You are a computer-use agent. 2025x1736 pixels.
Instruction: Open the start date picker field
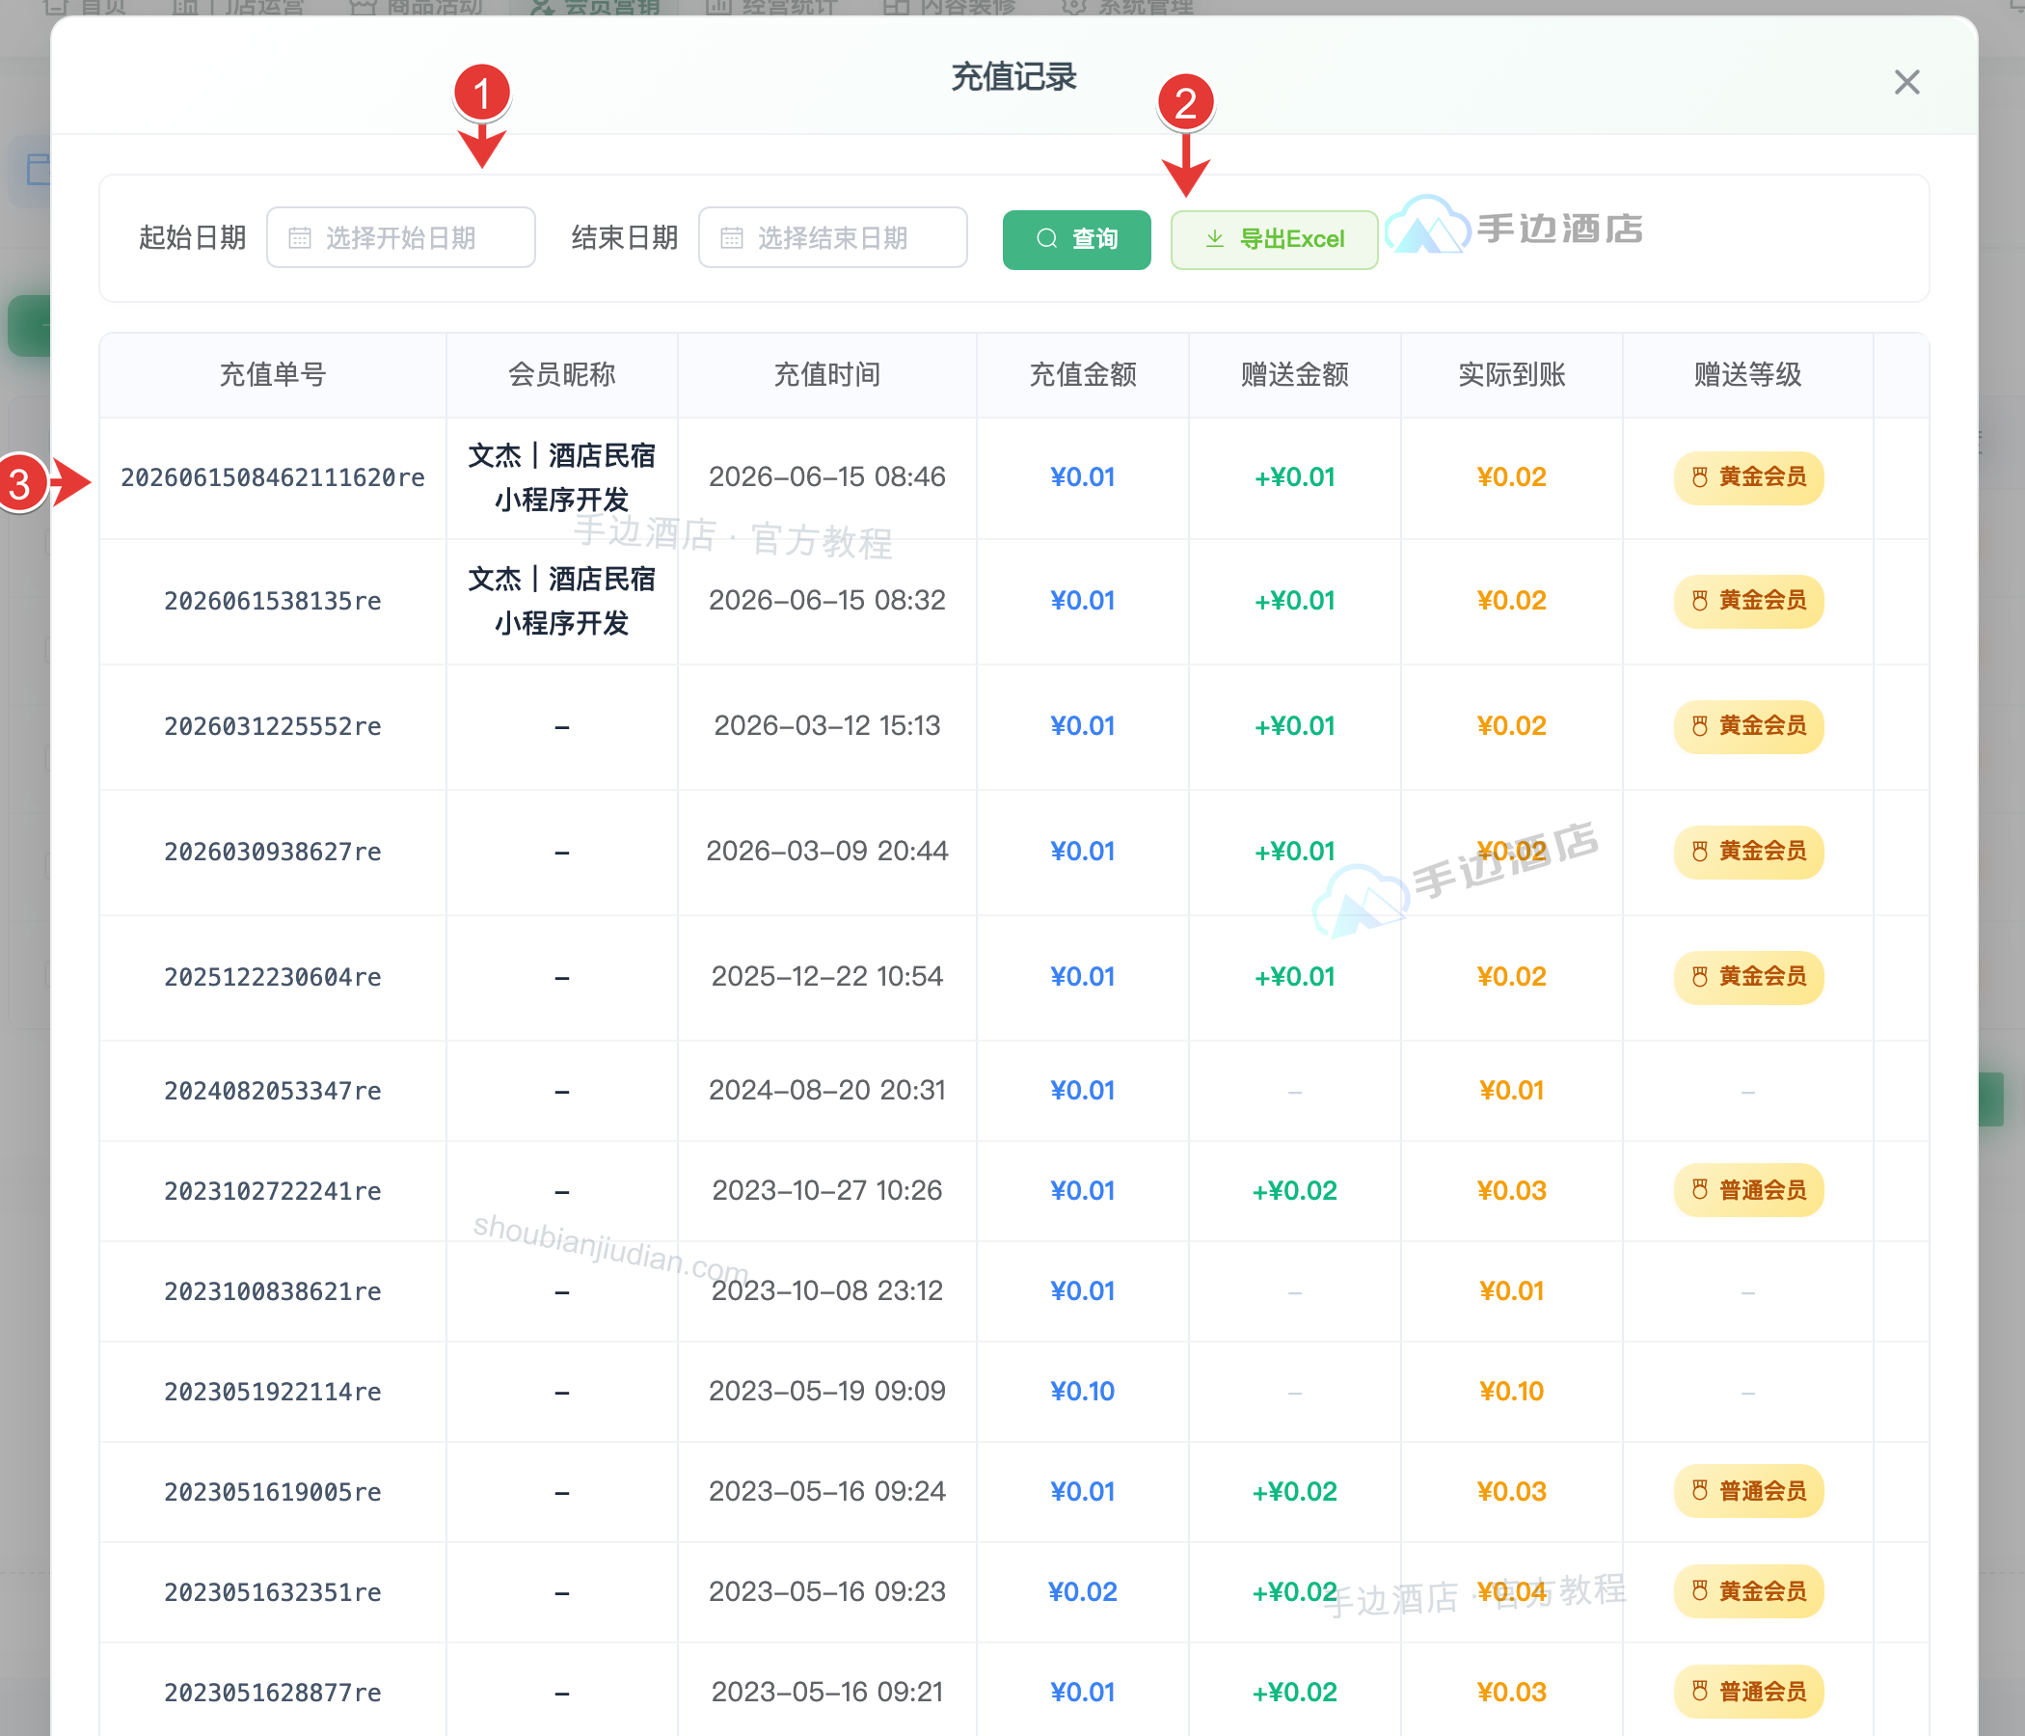[x=401, y=237]
